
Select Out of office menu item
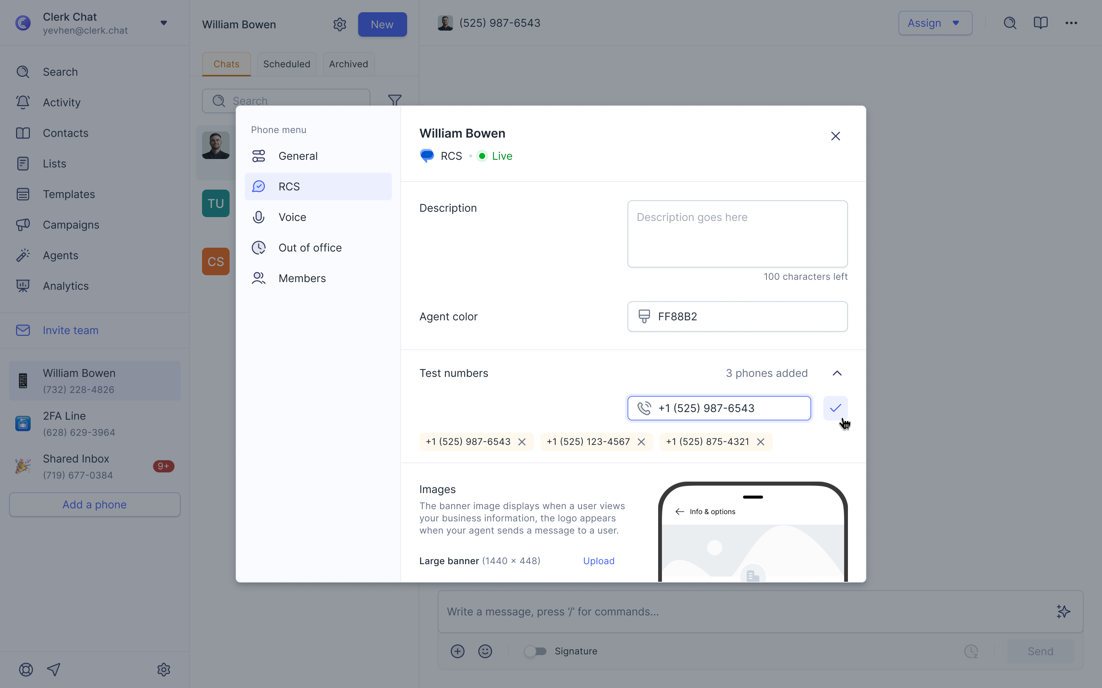[x=310, y=248]
